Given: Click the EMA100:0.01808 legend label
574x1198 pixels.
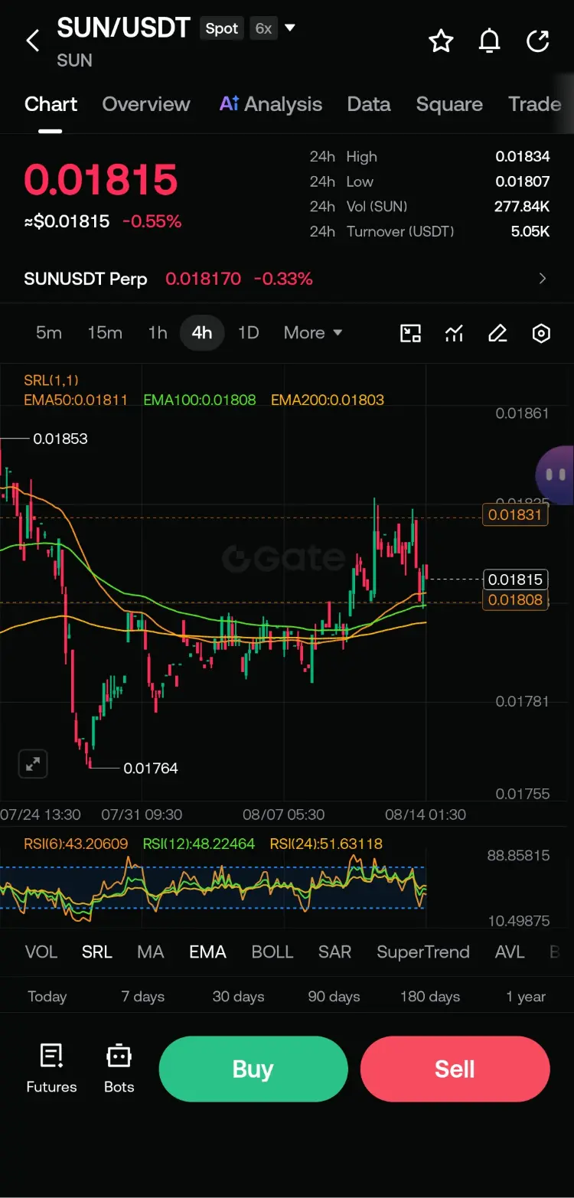Looking at the screenshot, I should pos(200,400).
